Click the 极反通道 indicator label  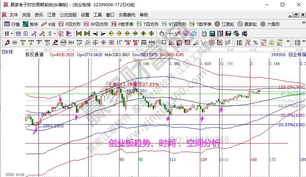click(35, 55)
